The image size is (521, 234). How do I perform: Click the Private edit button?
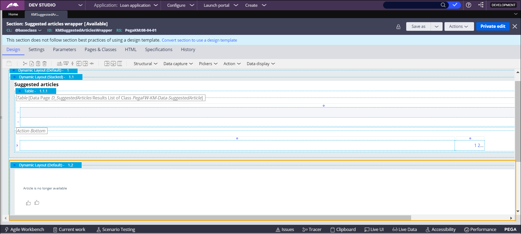[x=493, y=26]
